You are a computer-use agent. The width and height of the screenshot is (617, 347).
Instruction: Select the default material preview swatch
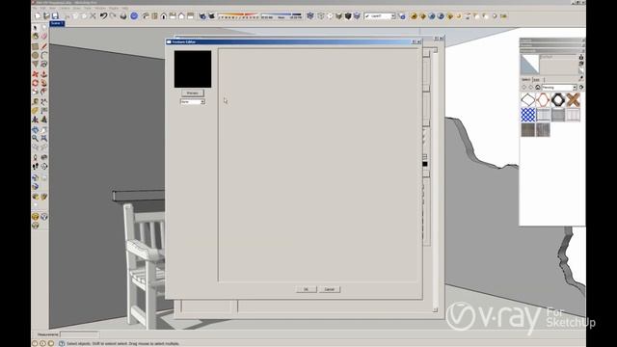529,65
